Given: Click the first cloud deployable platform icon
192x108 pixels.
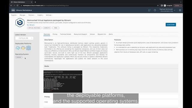Looking at the screenshot, I should point(18,48).
